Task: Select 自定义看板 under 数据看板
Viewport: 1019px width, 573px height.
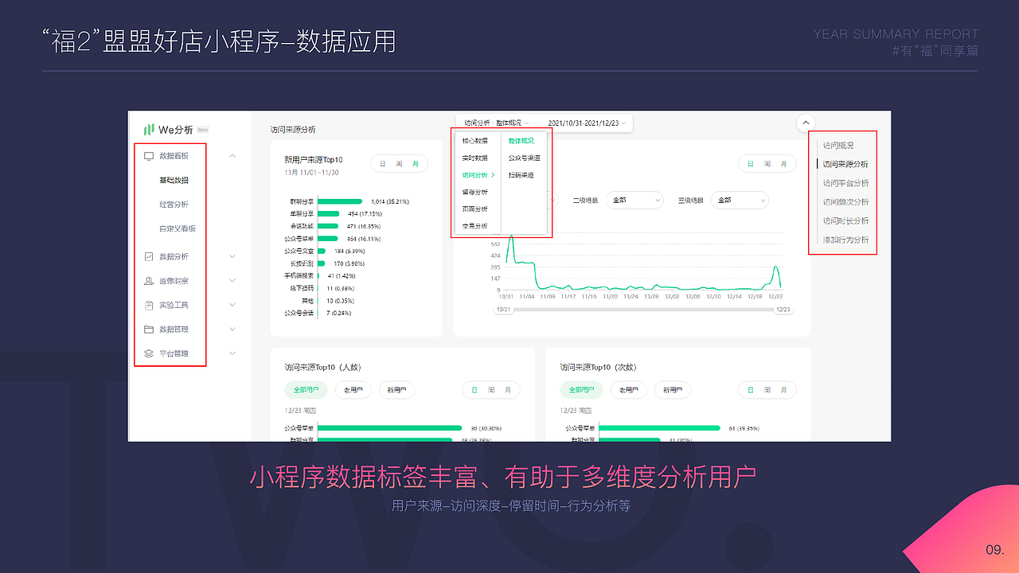Action: click(178, 229)
